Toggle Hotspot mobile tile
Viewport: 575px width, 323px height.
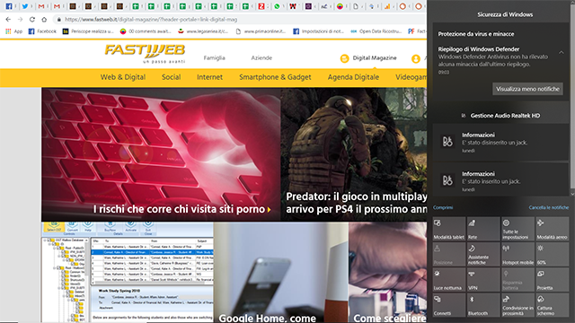517,255
